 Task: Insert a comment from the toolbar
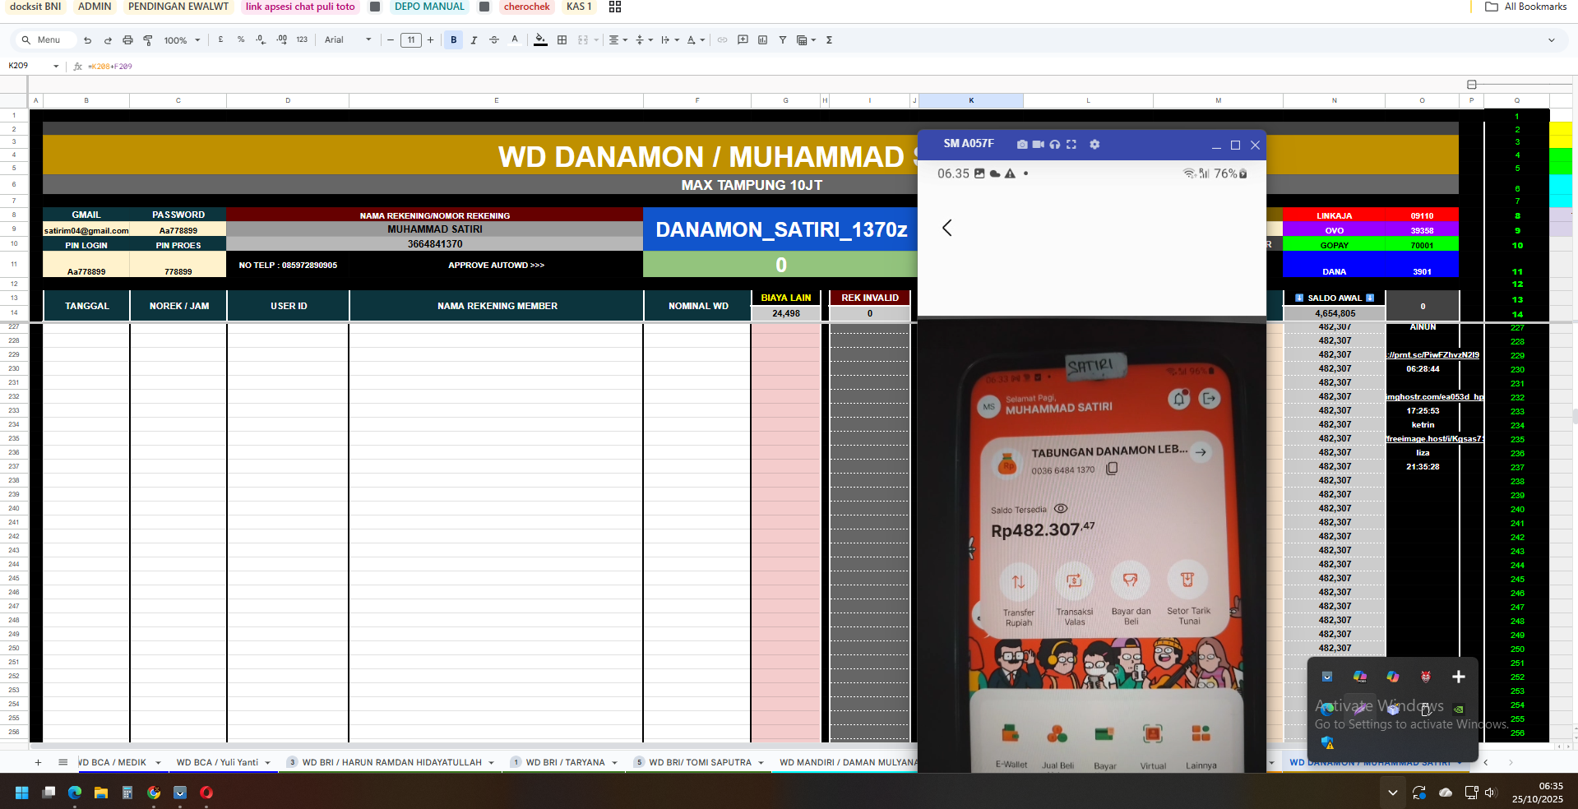tap(743, 40)
